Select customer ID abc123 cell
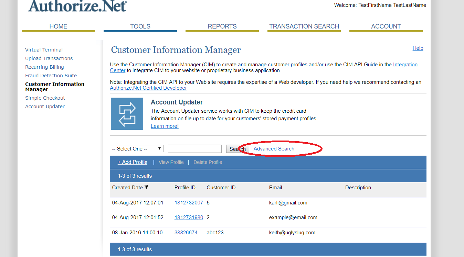 215,233
